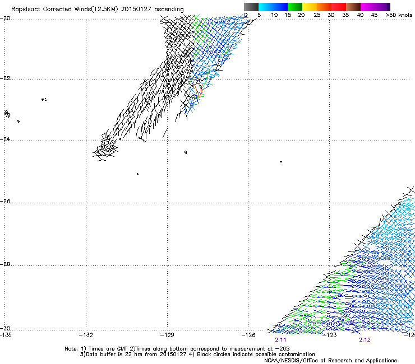Click the '-24' latitude axis label
The height and width of the screenshot is (364, 415).
5,139
